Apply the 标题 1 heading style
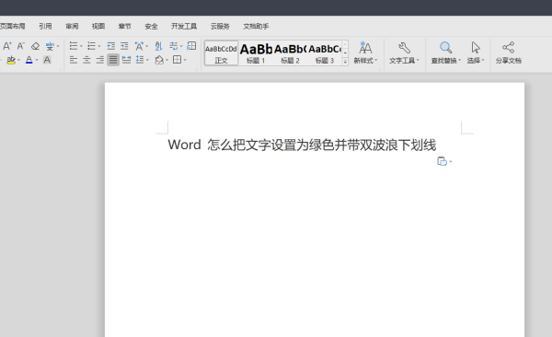 [x=256, y=53]
